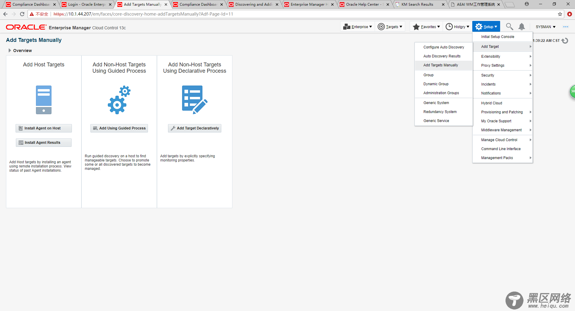This screenshot has height=311, width=575.
Task: Open the SYSMAN user dropdown
Action: point(546,27)
